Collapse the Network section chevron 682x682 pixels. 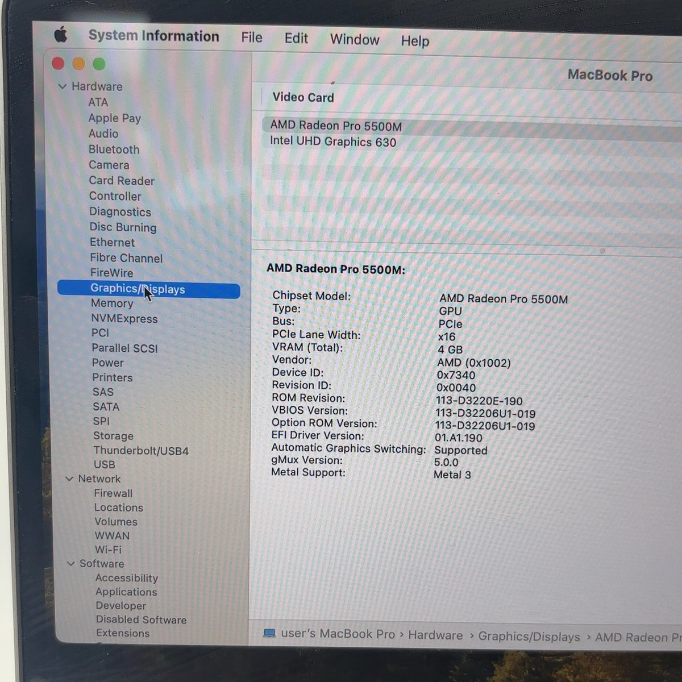69,479
